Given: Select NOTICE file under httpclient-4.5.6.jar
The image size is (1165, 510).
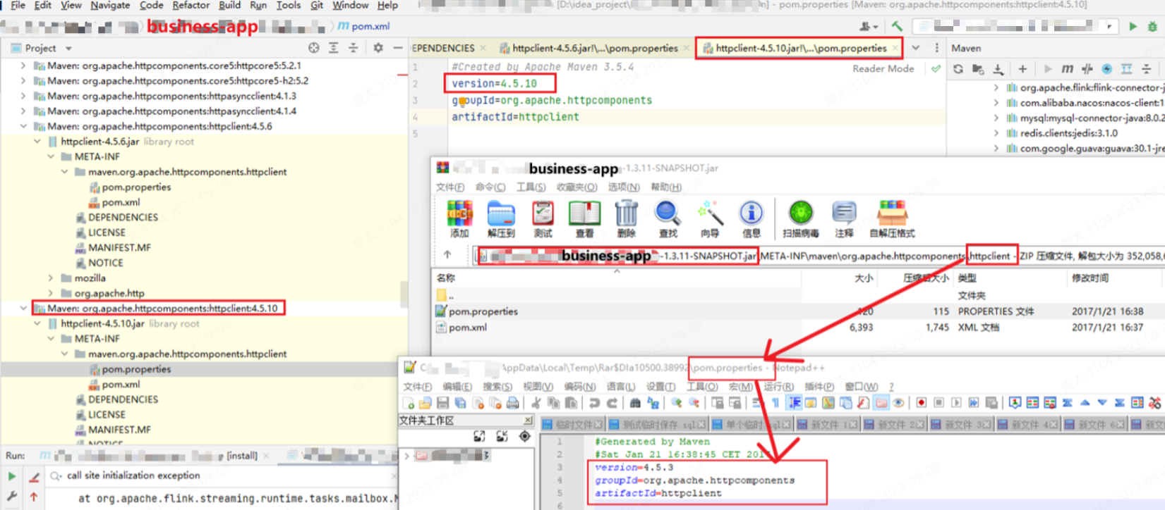Looking at the screenshot, I should (x=105, y=263).
